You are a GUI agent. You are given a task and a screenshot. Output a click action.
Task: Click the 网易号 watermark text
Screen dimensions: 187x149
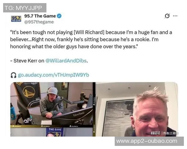[x=155, y=133]
